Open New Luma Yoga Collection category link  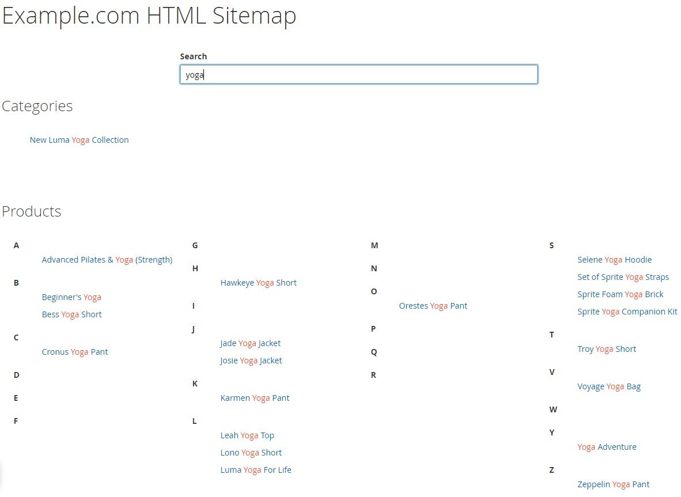click(x=79, y=140)
